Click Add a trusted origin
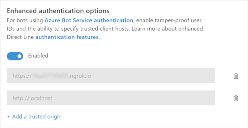The height and width of the screenshot is (128, 248). (34, 116)
